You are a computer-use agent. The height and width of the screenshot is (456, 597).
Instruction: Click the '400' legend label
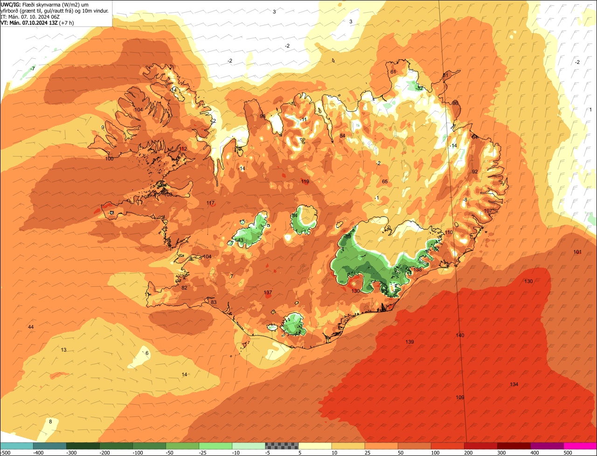(x=535, y=452)
